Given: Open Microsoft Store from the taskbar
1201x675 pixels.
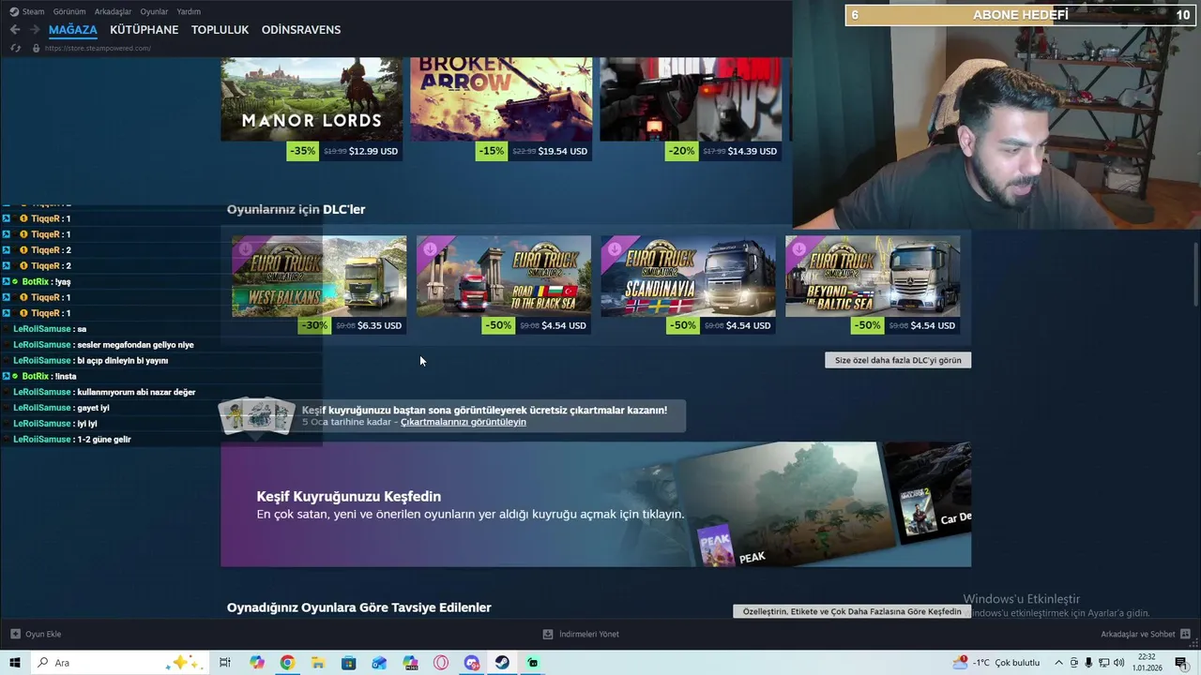Looking at the screenshot, I should tap(348, 663).
